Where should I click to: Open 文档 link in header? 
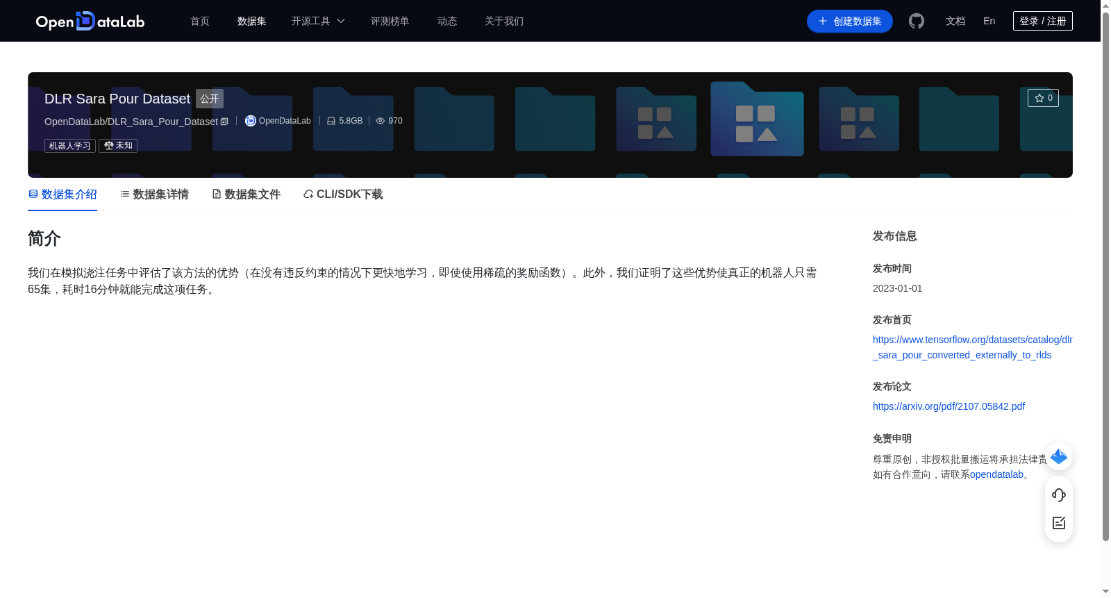coord(955,22)
